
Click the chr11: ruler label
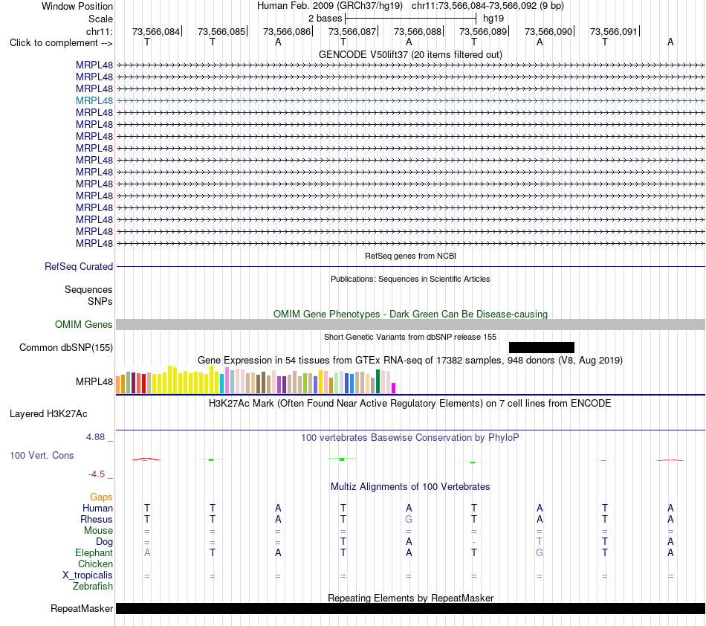click(x=100, y=31)
